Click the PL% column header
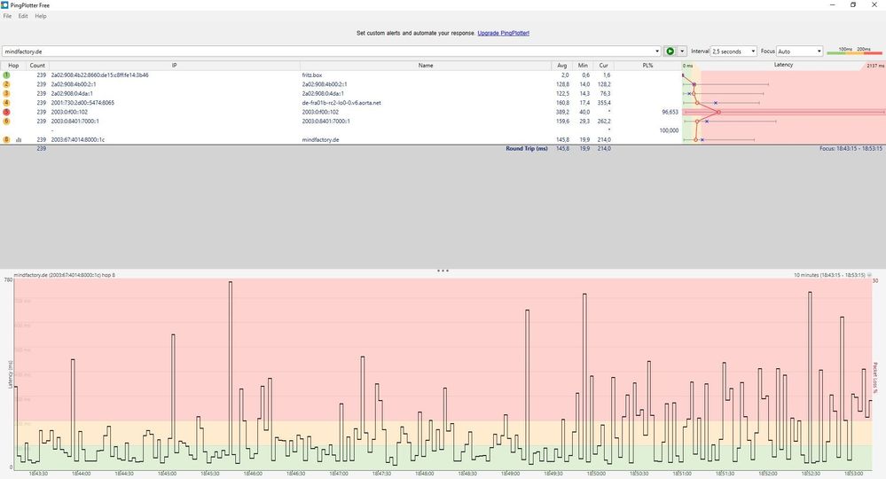This screenshot has width=886, height=479. [647, 66]
